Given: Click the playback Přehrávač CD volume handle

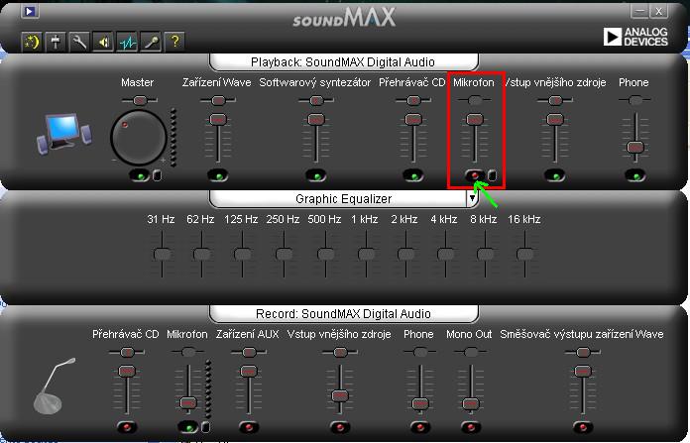Looking at the screenshot, I should click(413, 119).
